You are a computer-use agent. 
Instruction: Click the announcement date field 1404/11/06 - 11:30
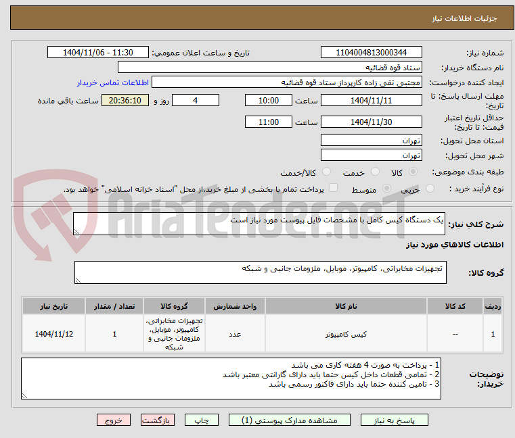(98, 52)
